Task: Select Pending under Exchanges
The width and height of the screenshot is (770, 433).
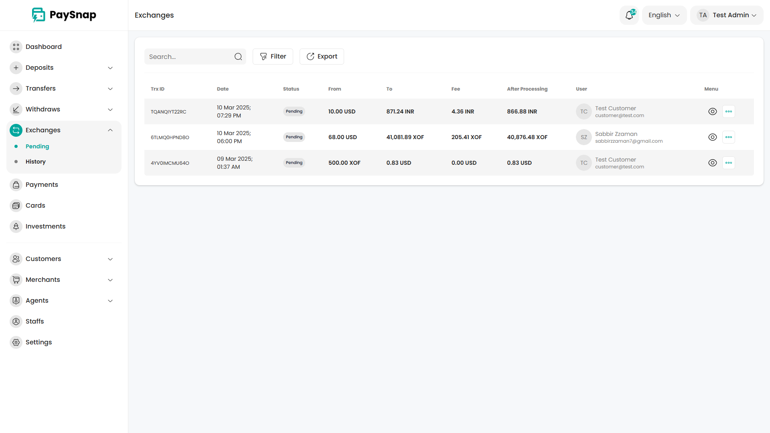Action: (x=37, y=146)
